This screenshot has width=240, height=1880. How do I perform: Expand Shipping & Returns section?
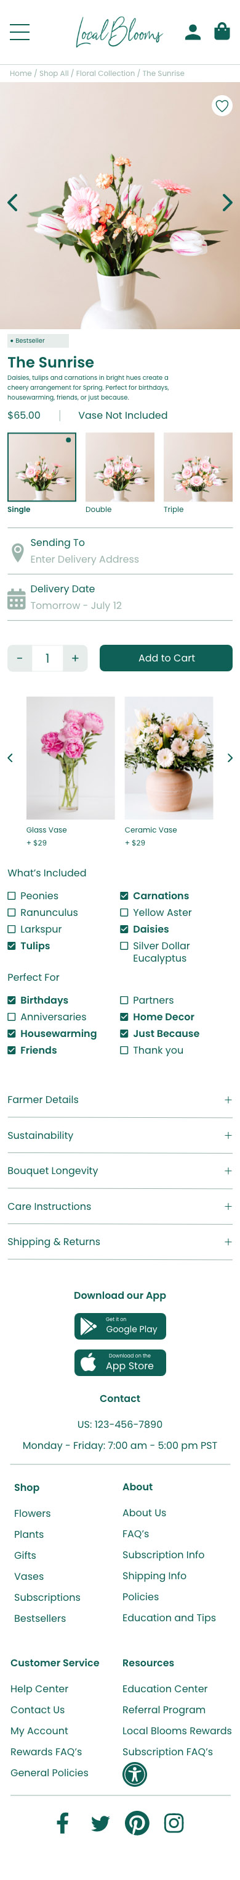[x=120, y=1241]
